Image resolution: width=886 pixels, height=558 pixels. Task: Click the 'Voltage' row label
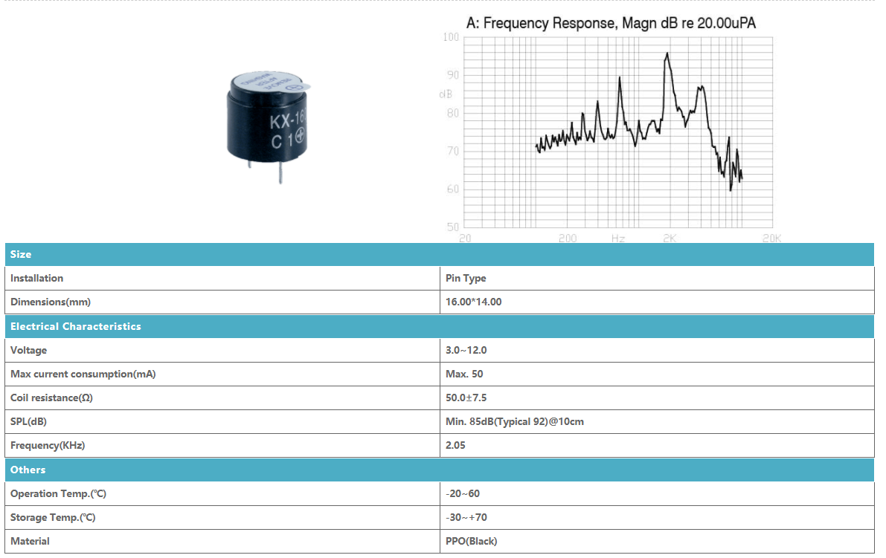pyautogui.click(x=28, y=351)
